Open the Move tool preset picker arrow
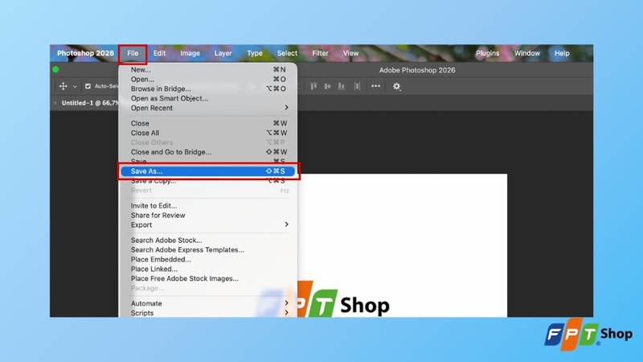Image resolution: width=643 pixels, height=362 pixels. click(x=75, y=87)
